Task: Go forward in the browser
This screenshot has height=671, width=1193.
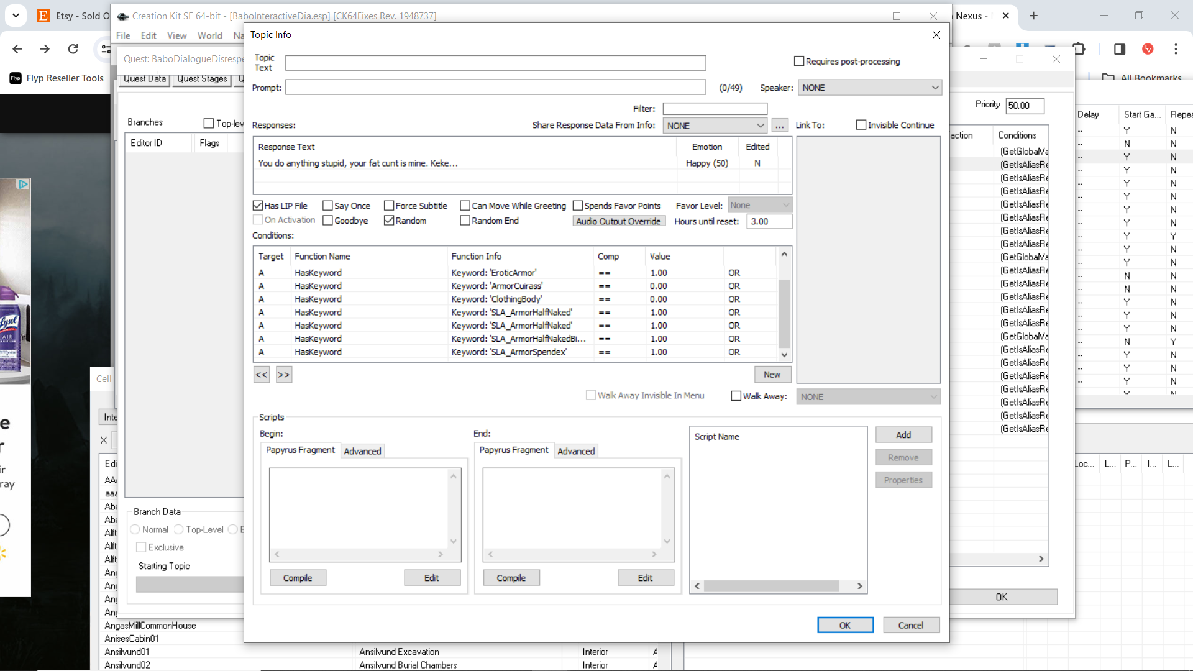Action: 45,49
